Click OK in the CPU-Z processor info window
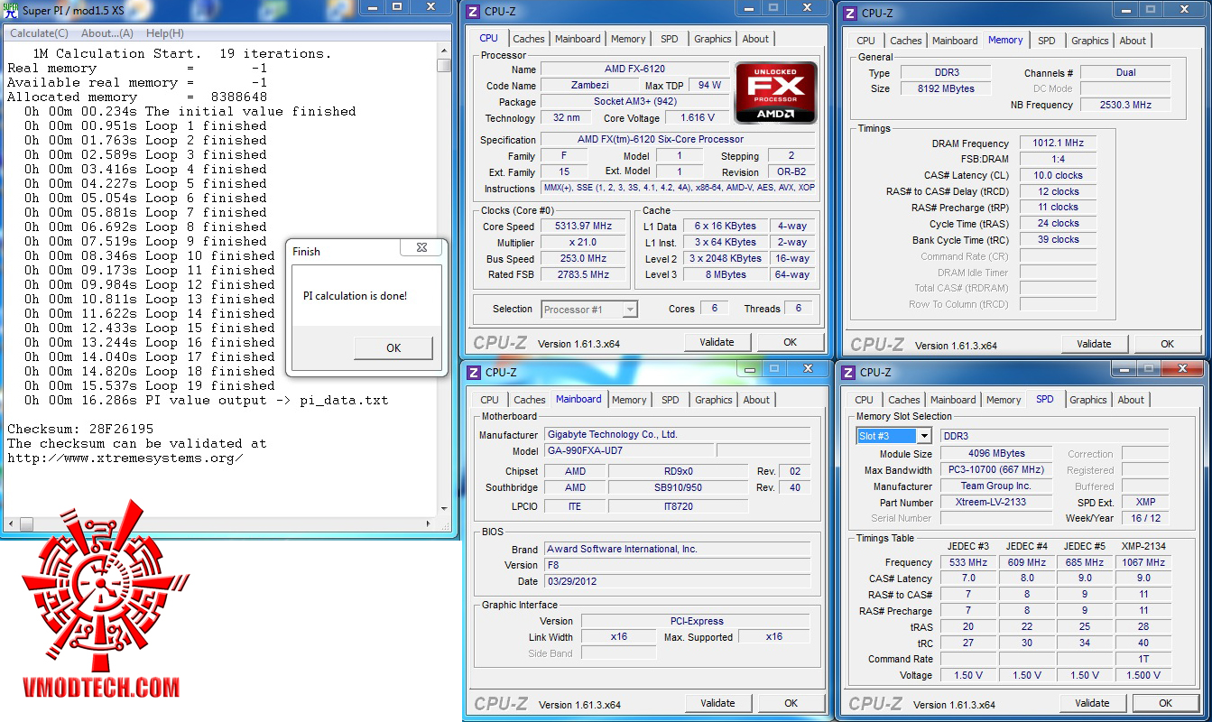1212x722 pixels. [791, 342]
